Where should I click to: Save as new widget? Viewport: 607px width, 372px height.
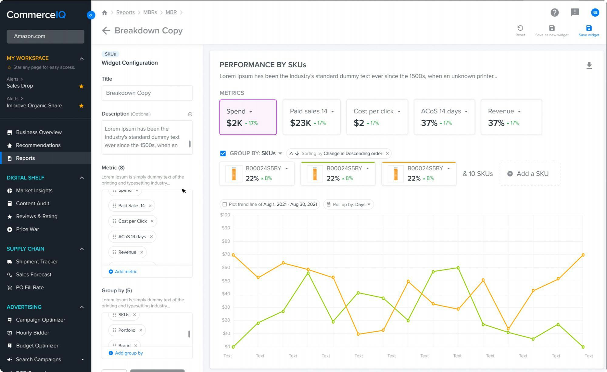pos(551,29)
